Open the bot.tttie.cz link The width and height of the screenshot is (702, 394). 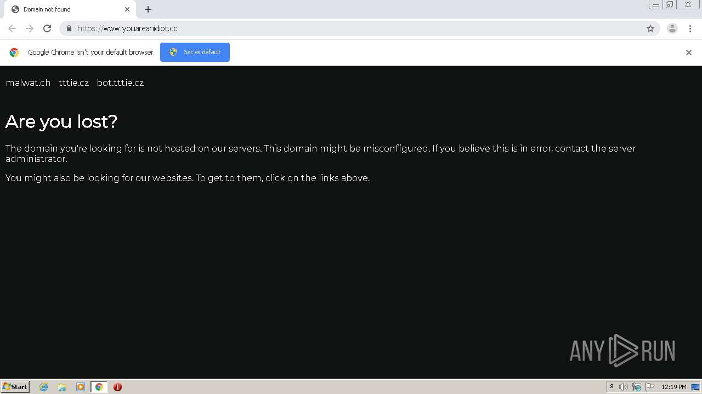pyautogui.click(x=120, y=83)
